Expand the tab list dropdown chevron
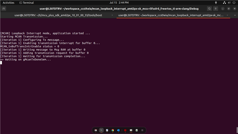The image size is (238, 134). pos(235,15)
